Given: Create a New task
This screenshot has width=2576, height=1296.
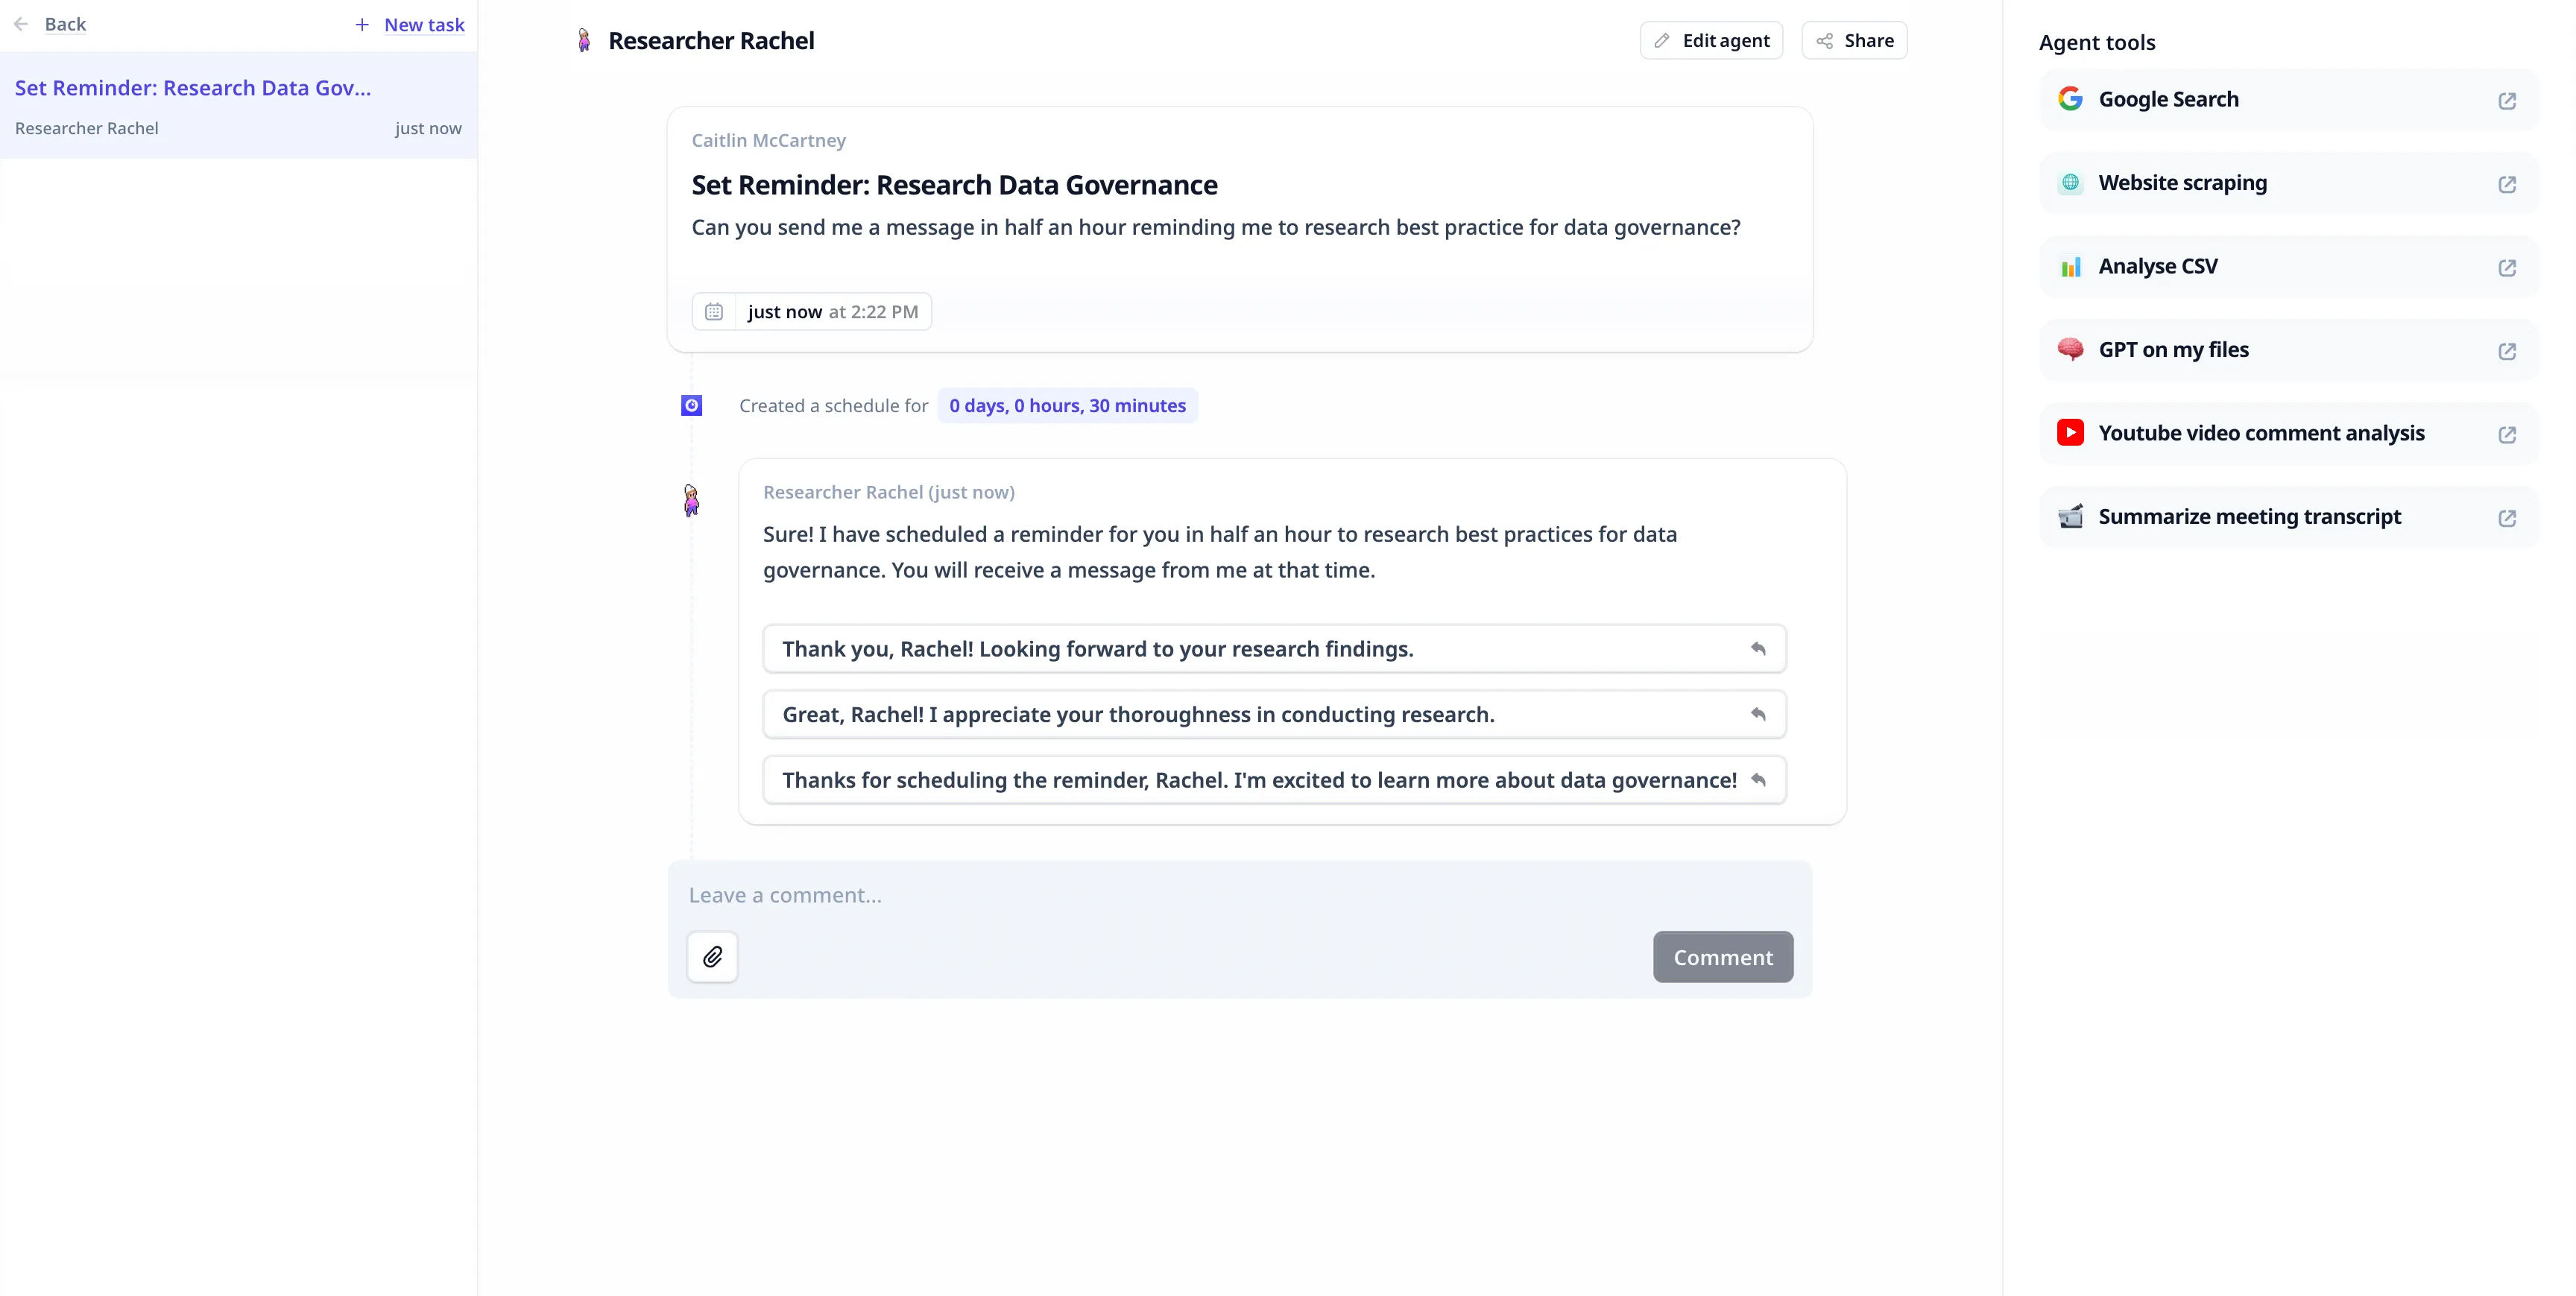Looking at the screenshot, I should pos(410,25).
